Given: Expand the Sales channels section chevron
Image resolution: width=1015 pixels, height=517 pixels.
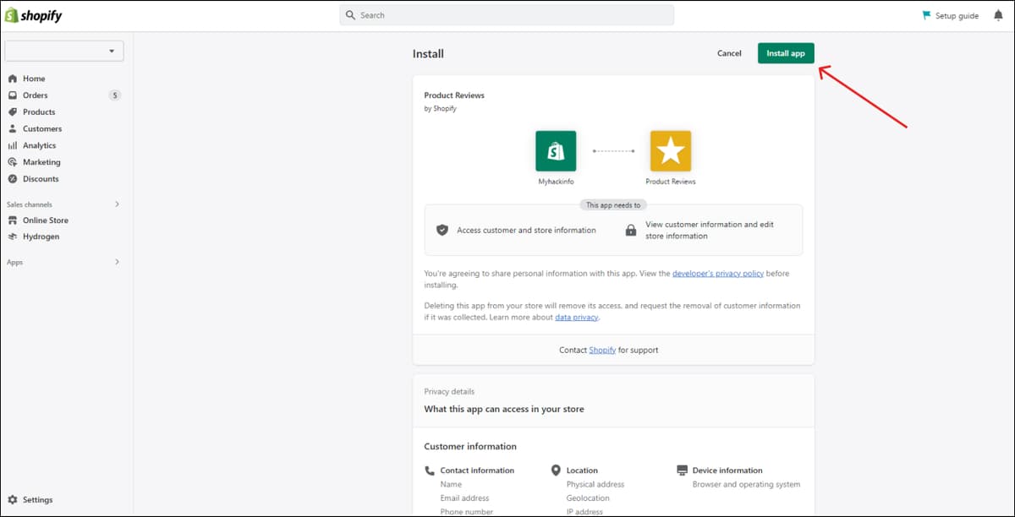Looking at the screenshot, I should point(117,204).
